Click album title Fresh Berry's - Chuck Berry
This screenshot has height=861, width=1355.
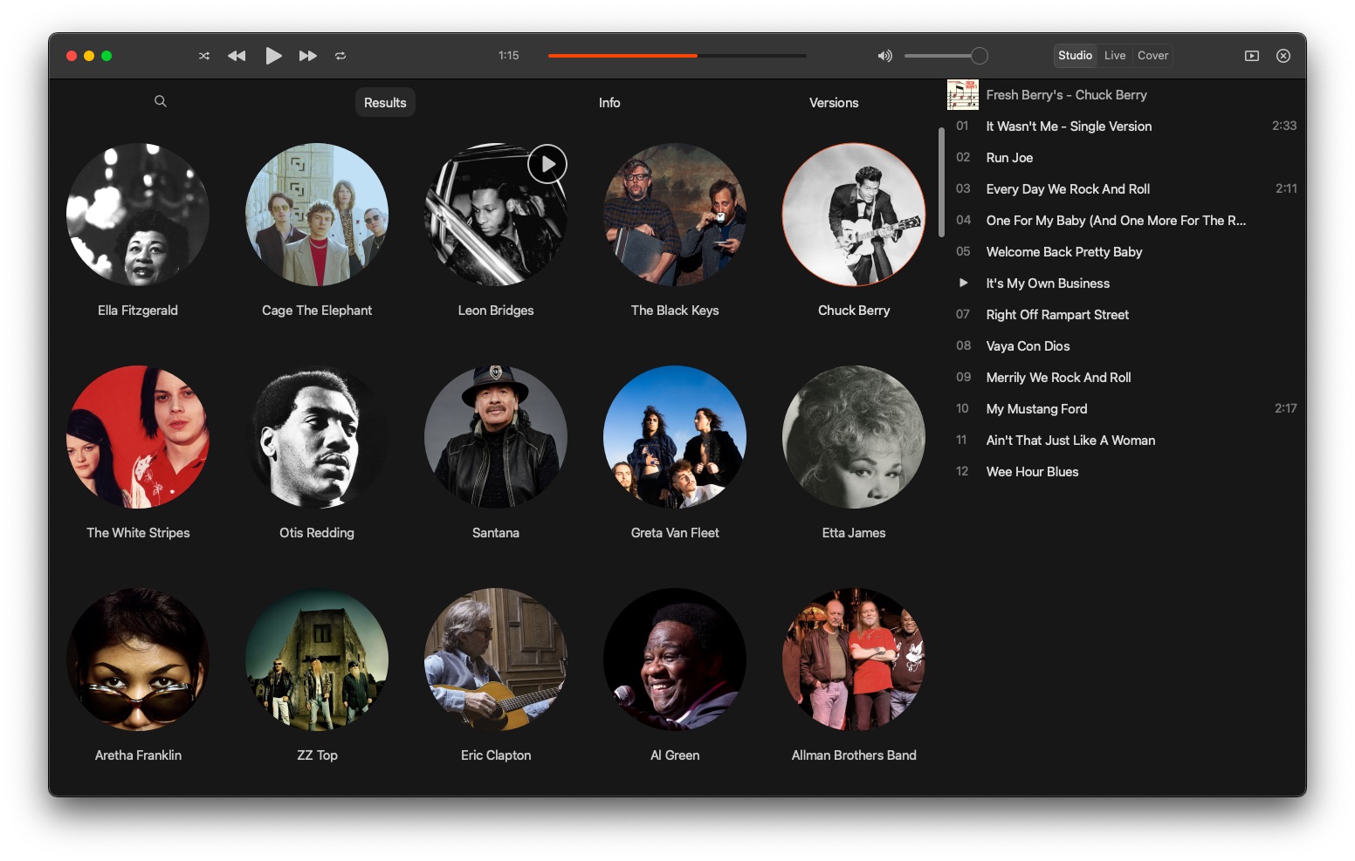click(x=1066, y=95)
